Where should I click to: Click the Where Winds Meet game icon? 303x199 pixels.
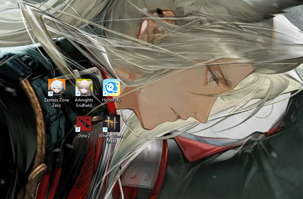tap(111, 123)
